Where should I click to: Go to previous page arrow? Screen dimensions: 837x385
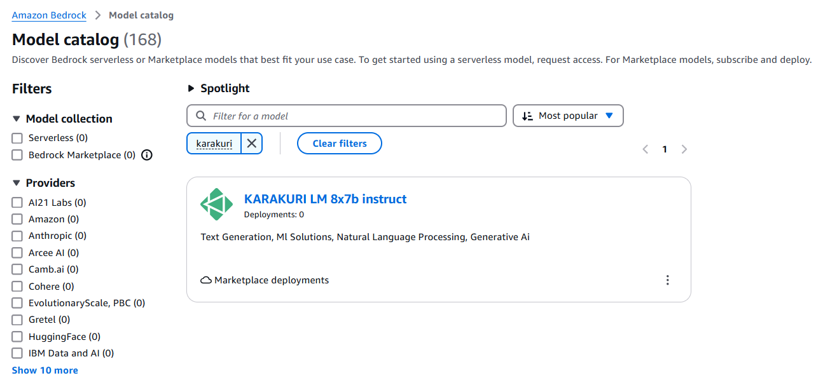(646, 149)
